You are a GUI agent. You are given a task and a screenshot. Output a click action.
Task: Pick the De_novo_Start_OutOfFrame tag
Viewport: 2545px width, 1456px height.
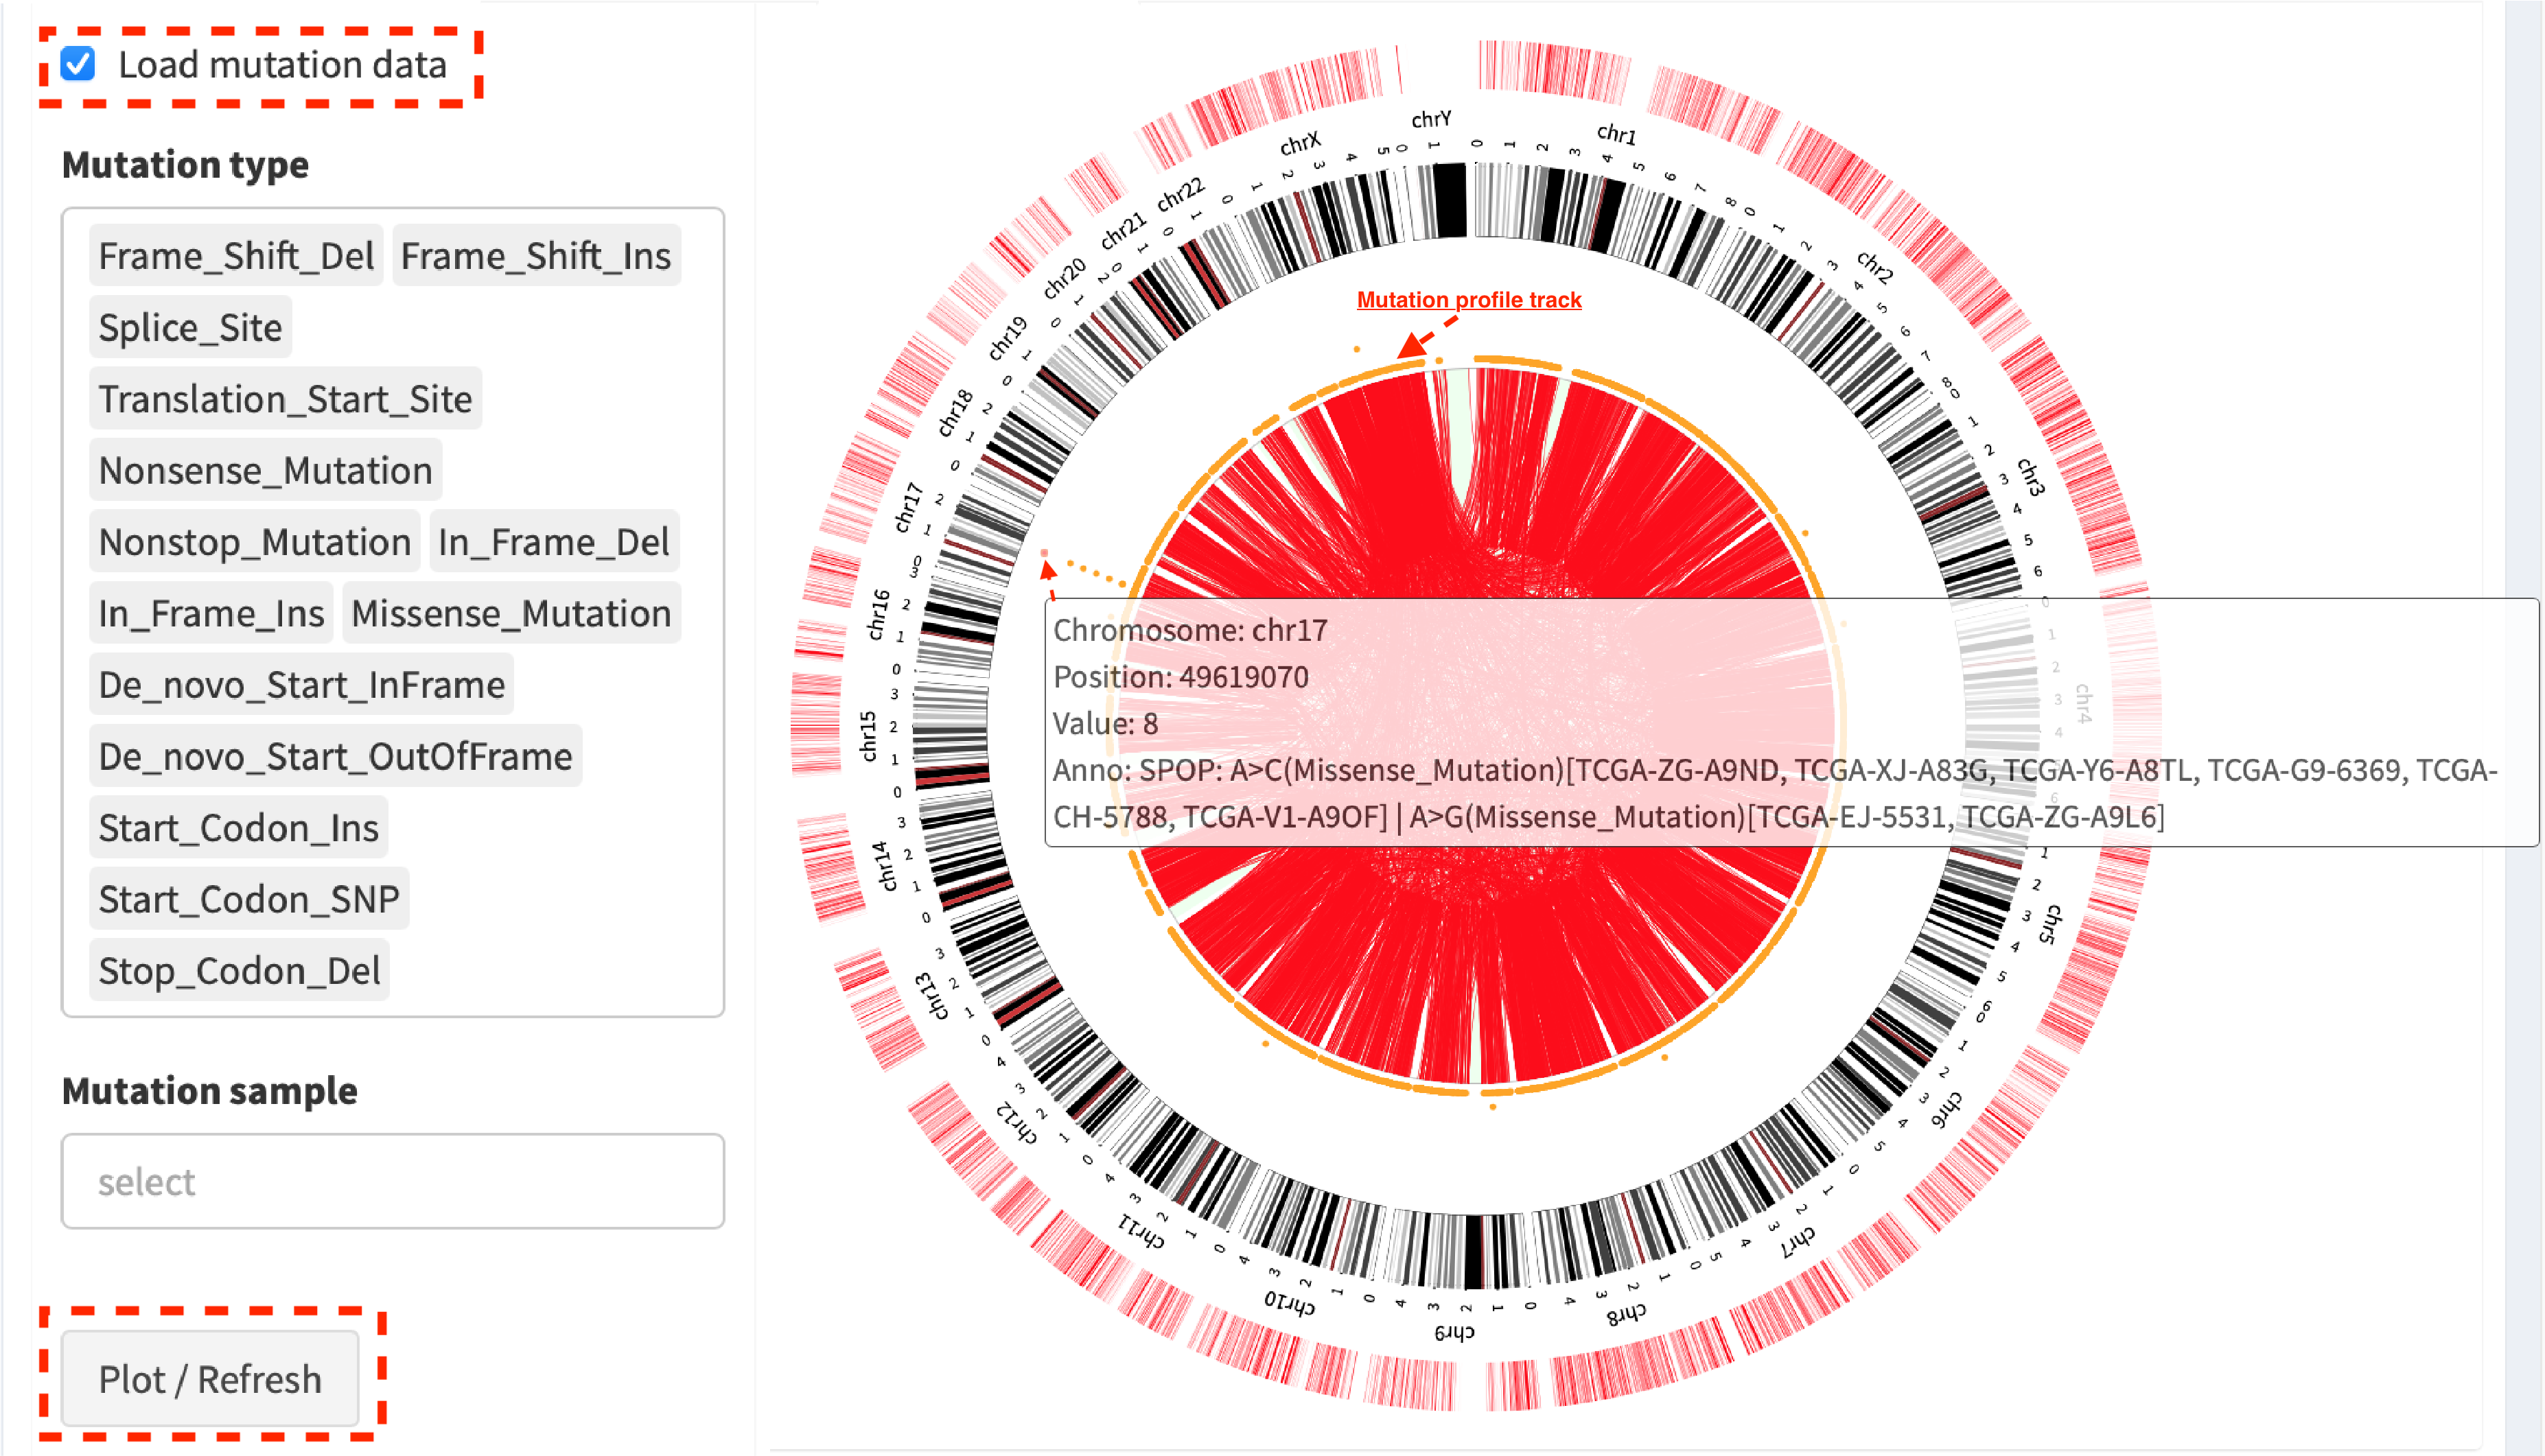[x=335, y=756]
